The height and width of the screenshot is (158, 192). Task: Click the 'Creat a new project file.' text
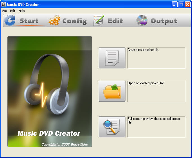(x=143, y=50)
